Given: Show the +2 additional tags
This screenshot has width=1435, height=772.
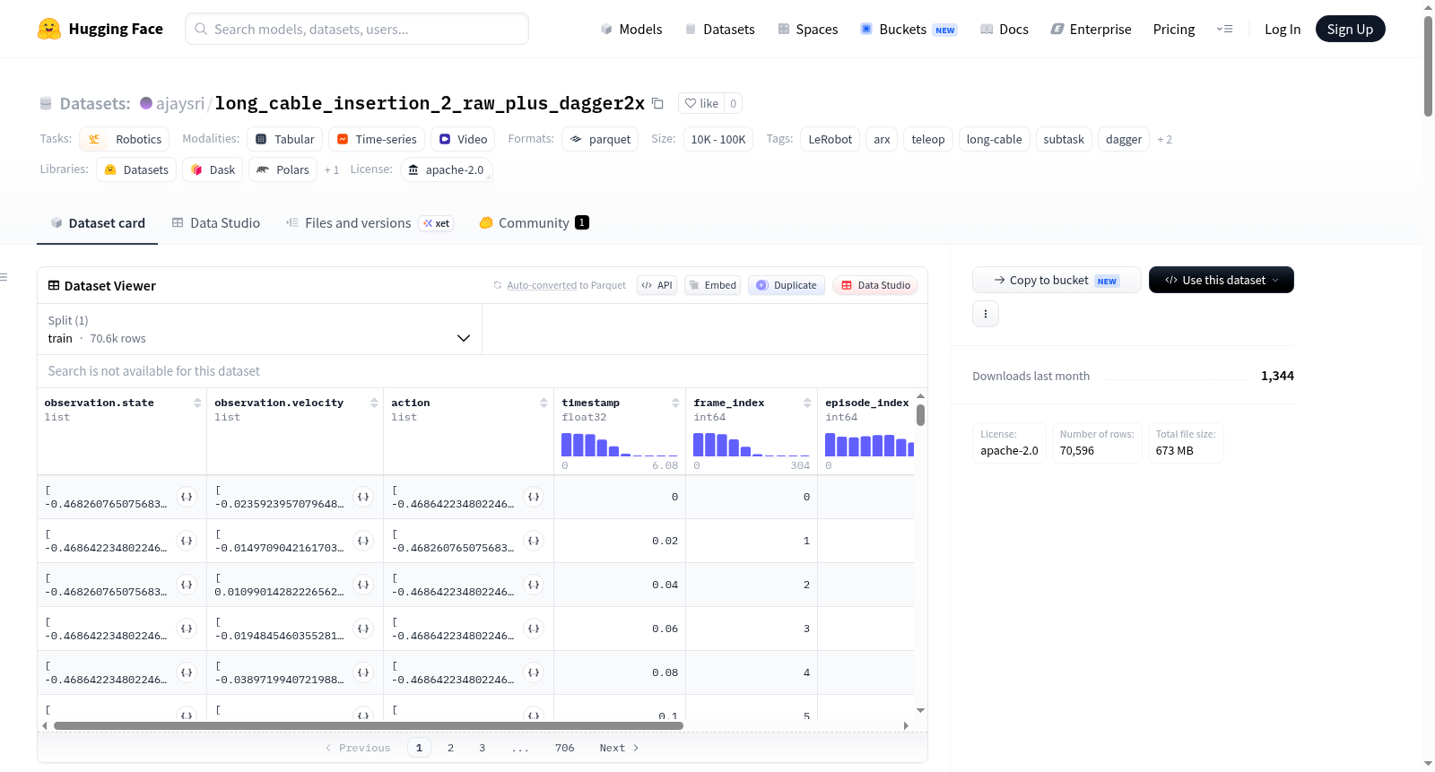Looking at the screenshot, I should coord(1164,140).
